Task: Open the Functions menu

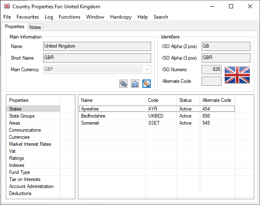Action: pos(70,17)
